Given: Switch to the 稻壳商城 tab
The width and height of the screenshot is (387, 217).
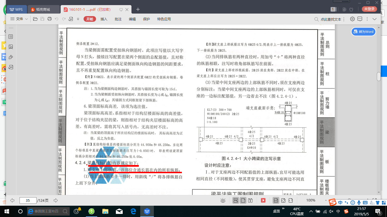Looking at the screenshot, I should click(x=44, y=9).
